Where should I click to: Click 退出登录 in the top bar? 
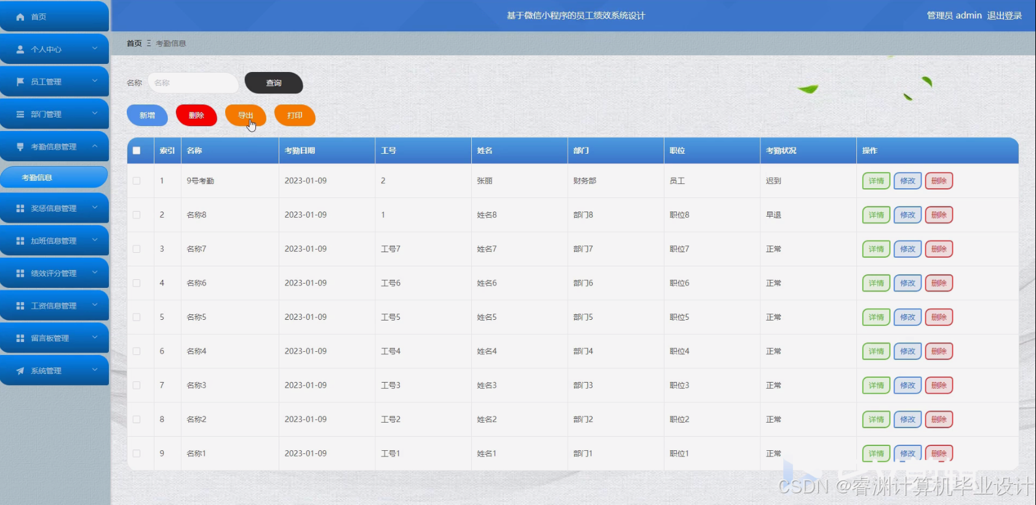coord(1004,15)
